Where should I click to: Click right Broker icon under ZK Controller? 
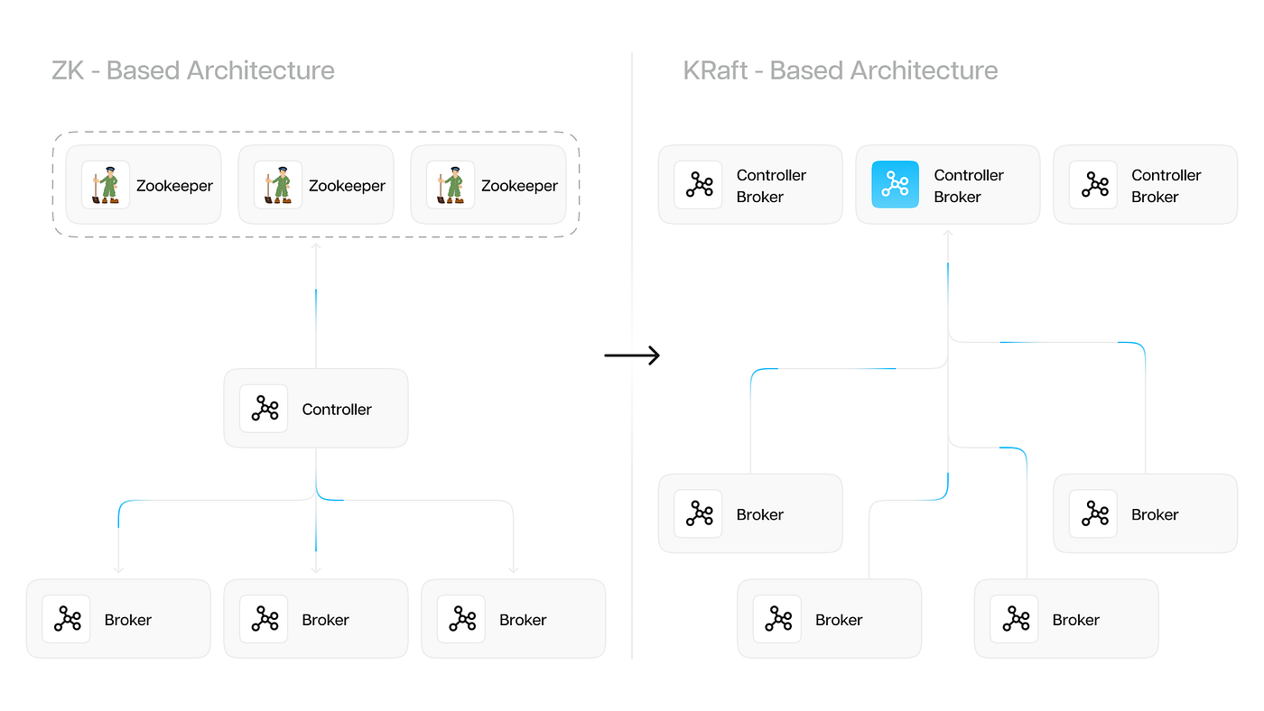pos(461,619)
